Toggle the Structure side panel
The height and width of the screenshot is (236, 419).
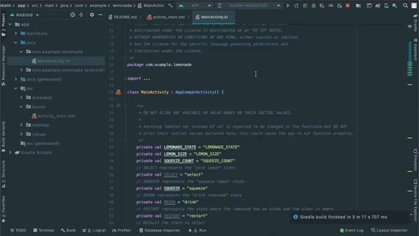tap(3, 174)
